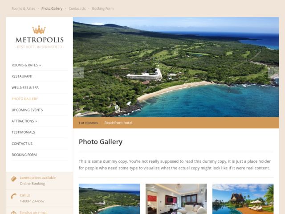The width and height of the screenshot is (285, 214).
Task: Click the phone icon beside Call us
Action: click(14, 196)
